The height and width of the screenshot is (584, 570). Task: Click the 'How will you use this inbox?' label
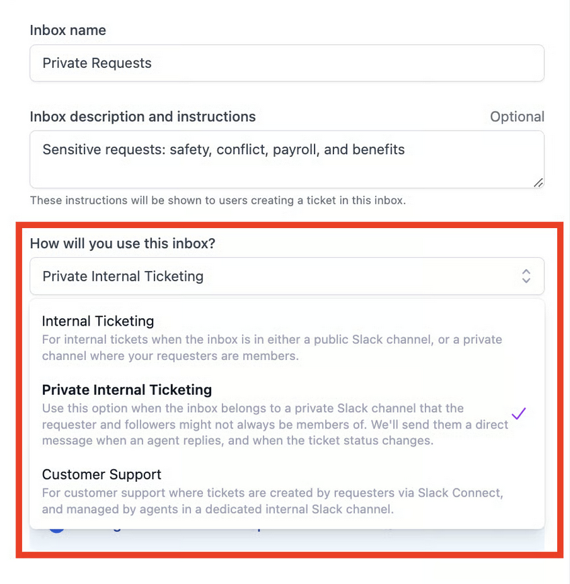122,243
